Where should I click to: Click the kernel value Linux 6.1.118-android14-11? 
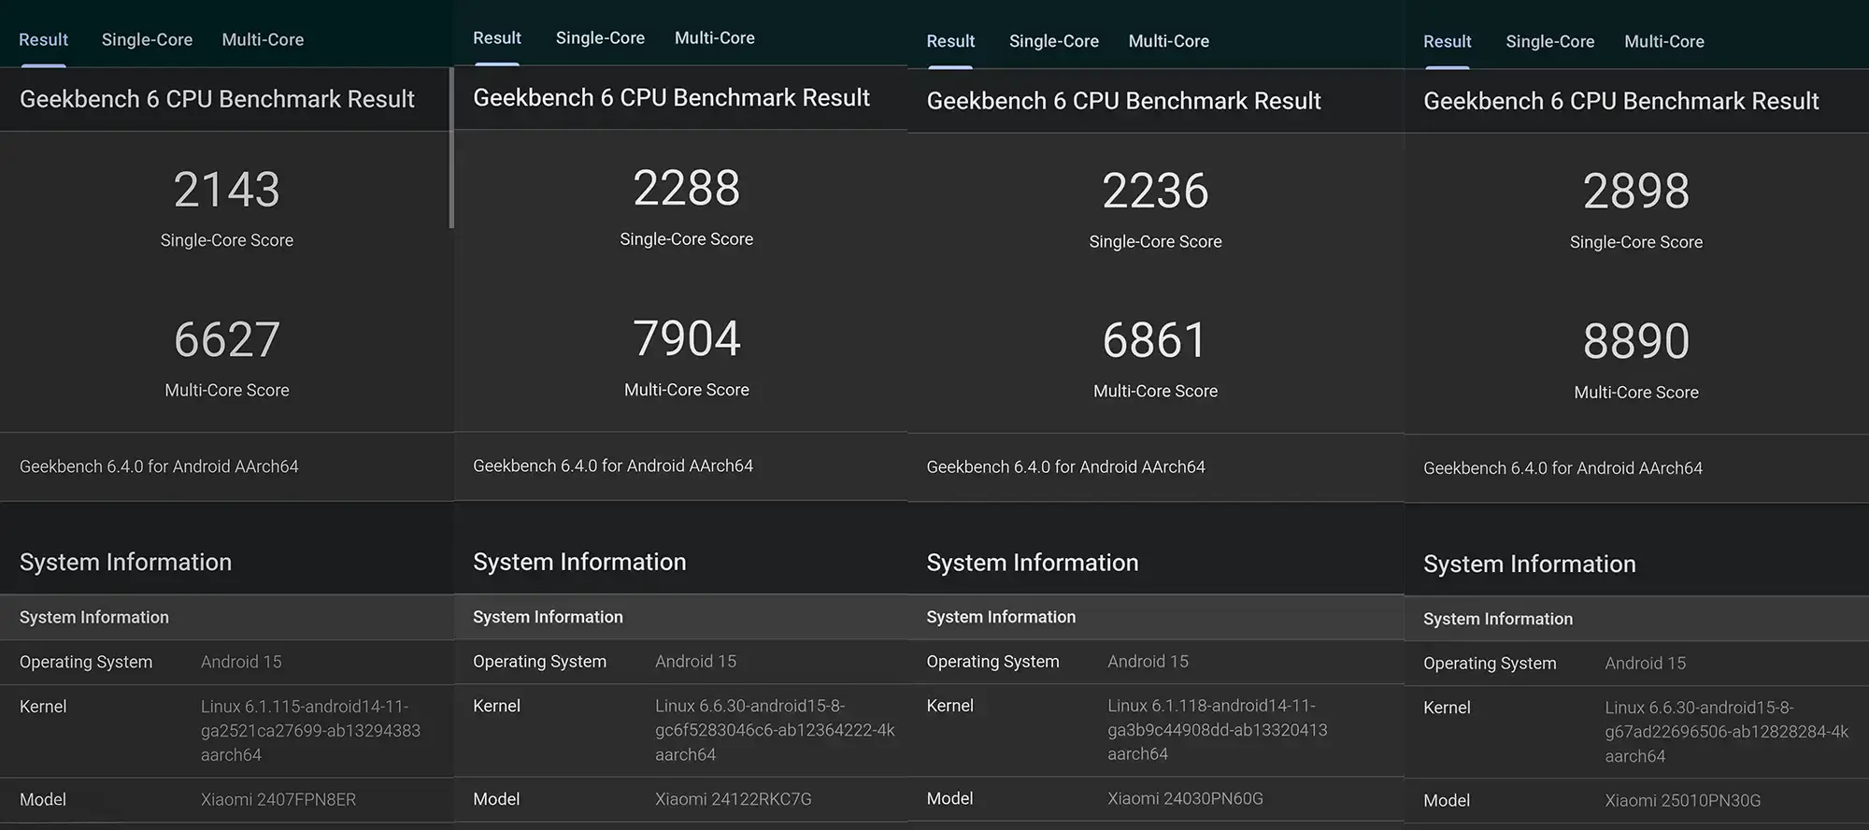1218,730
